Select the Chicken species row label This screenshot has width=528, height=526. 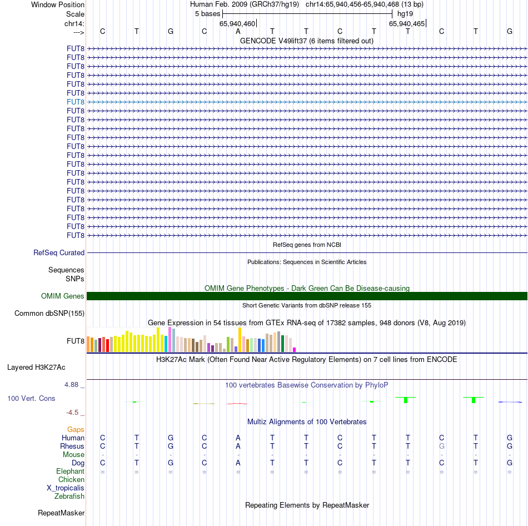(71, 479)
